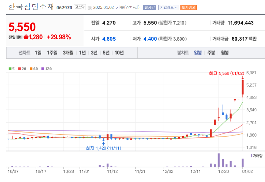Click the 10/07 date axis label
Viewport: 265px width, 182px height.
13,171
